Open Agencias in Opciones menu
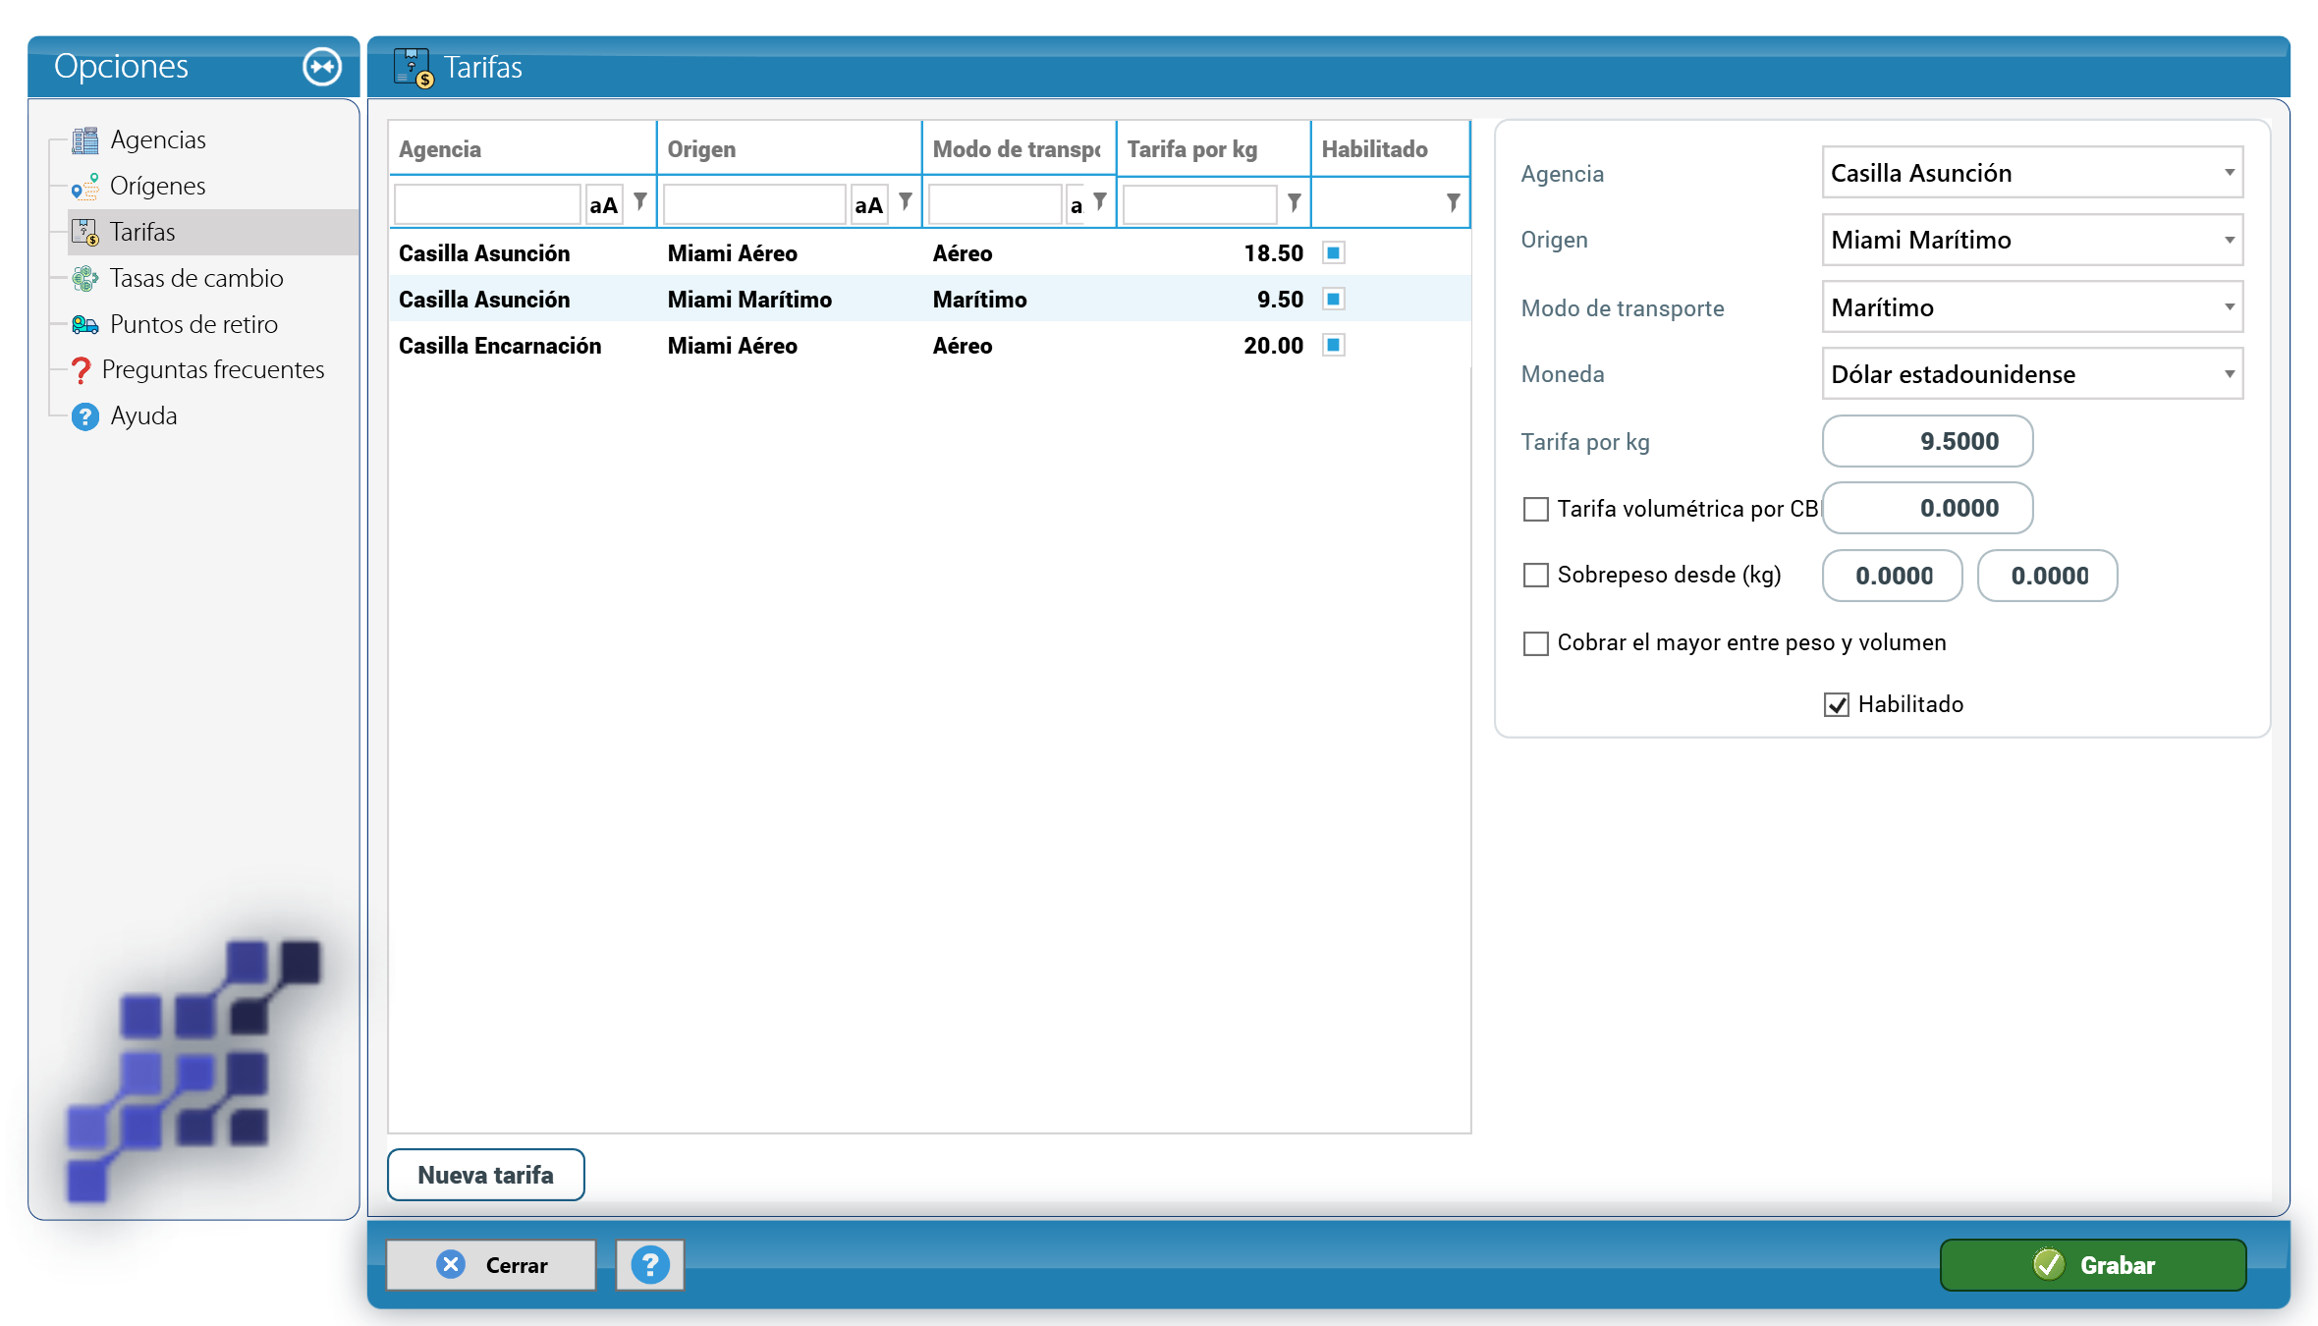Viewport: 2318px width, 1326px height. pyautogui.click(x=158, y=139)
